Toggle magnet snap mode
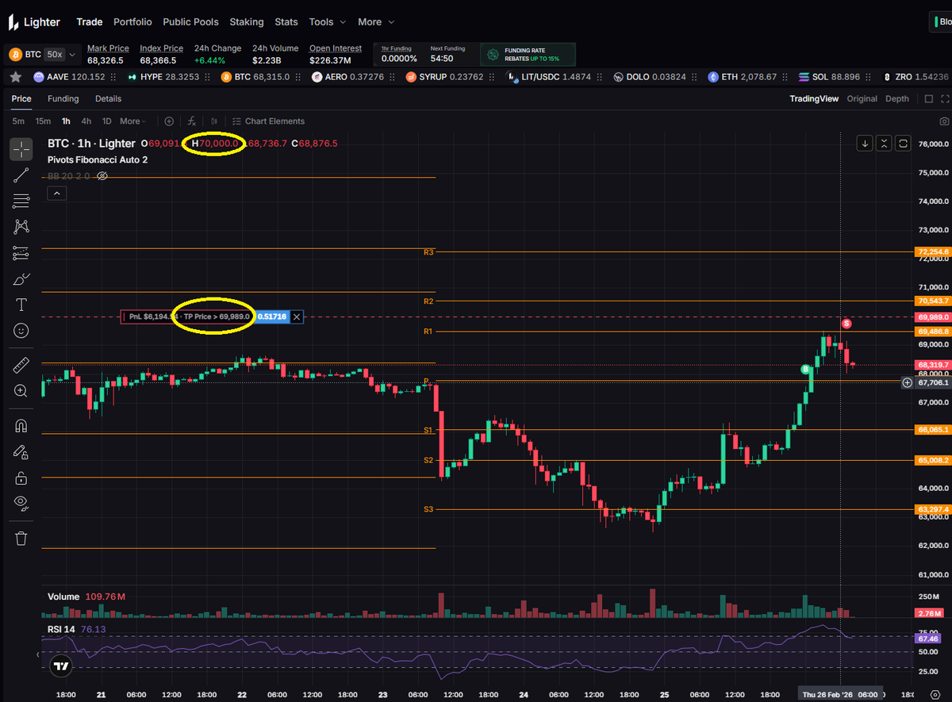The image size is (952, 702). click(21, 426)
